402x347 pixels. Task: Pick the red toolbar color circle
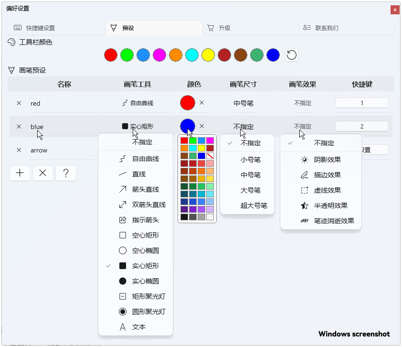click(x=111, y=55)
